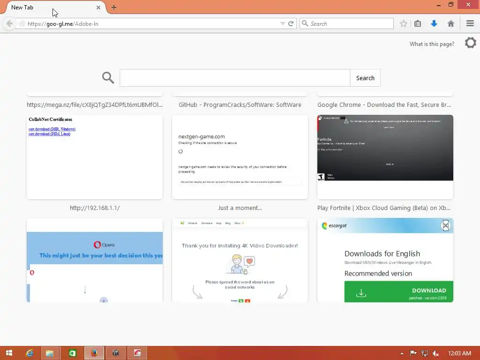Click the mega.nz file tile title
The width and height of the screenshot is (480, 360).
(95, 105)
